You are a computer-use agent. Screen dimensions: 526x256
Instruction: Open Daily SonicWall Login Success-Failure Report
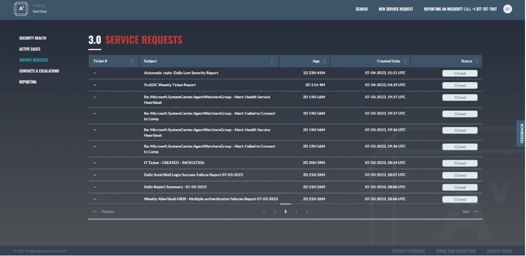tap(194, 175)
